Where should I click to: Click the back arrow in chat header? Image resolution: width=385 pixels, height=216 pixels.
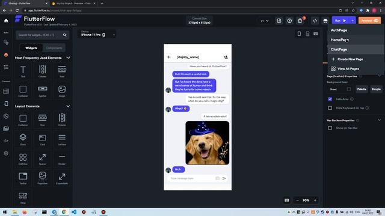pyautogui.click(x=169, y=57)
